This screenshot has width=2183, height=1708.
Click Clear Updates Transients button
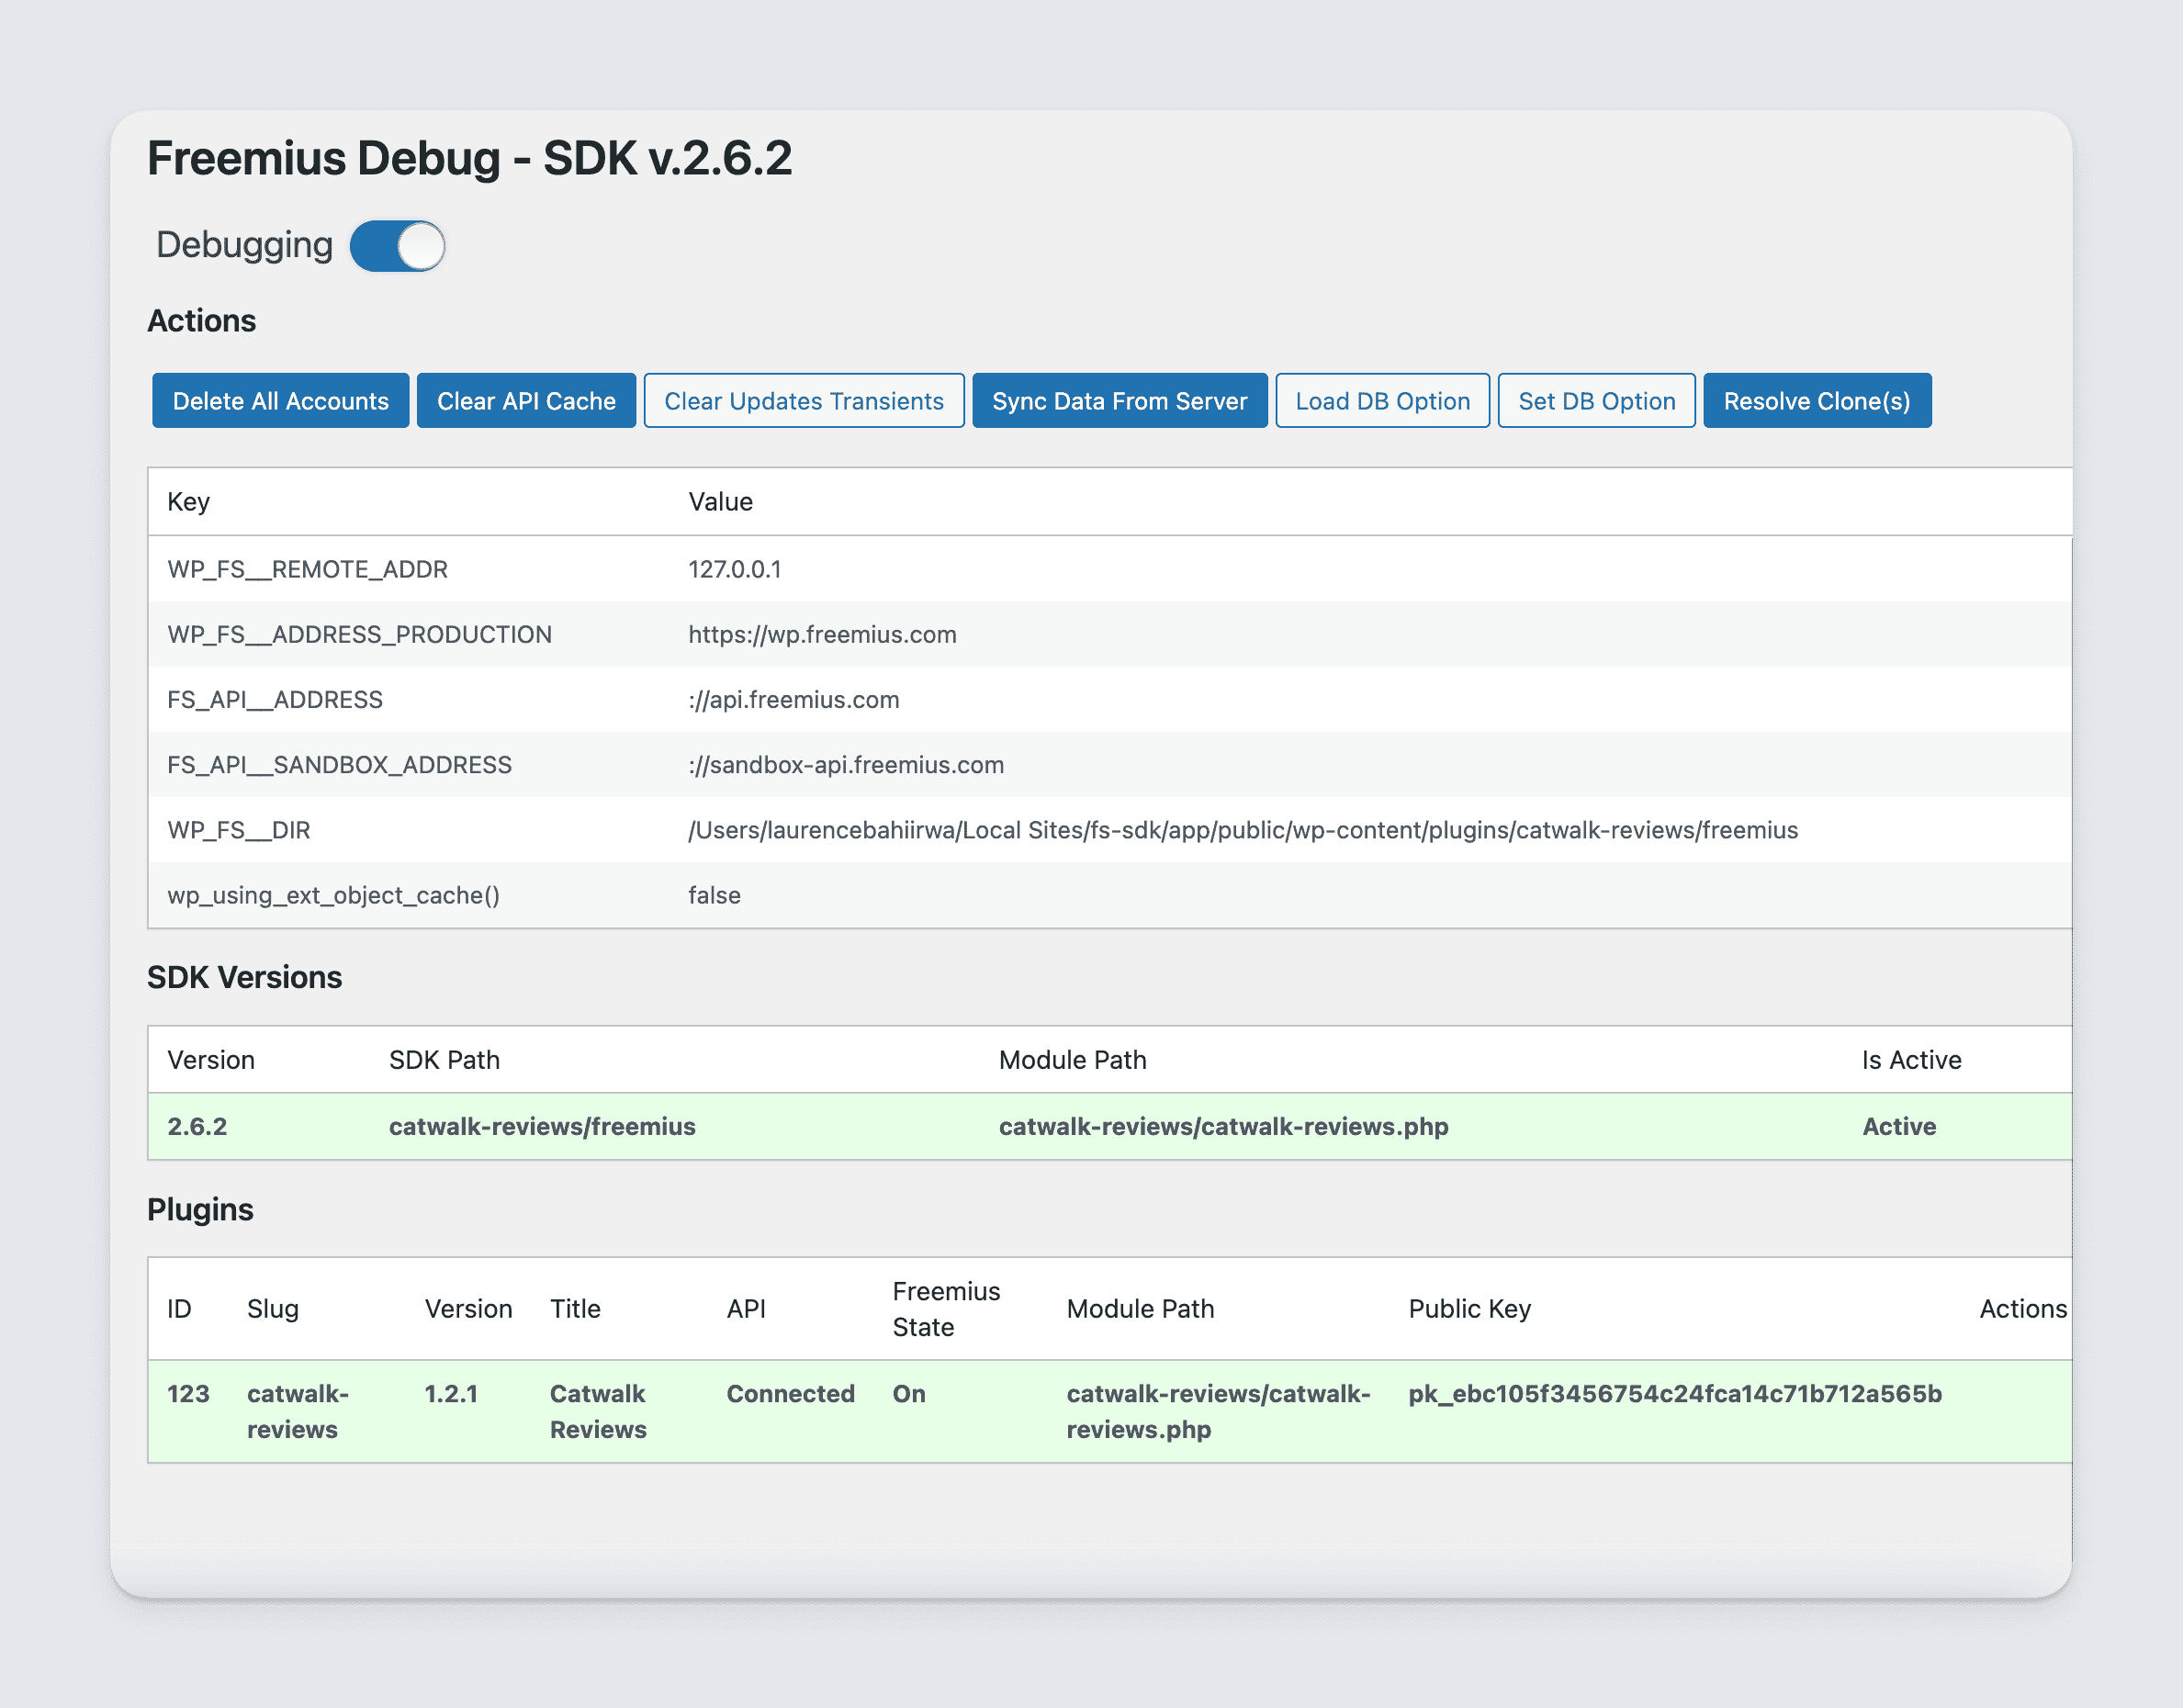pyautogui.click(x=804, y=401)
